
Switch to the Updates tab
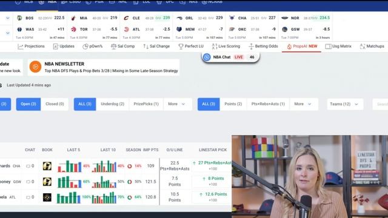coord(64,46)
